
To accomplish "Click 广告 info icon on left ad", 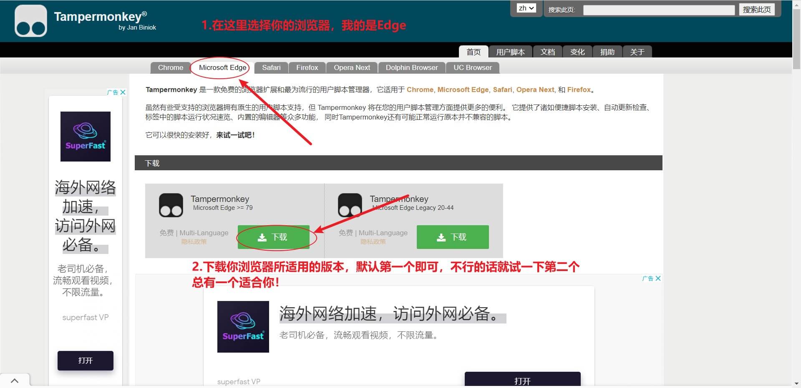I will pyautogui.click(x=113, y=92).
